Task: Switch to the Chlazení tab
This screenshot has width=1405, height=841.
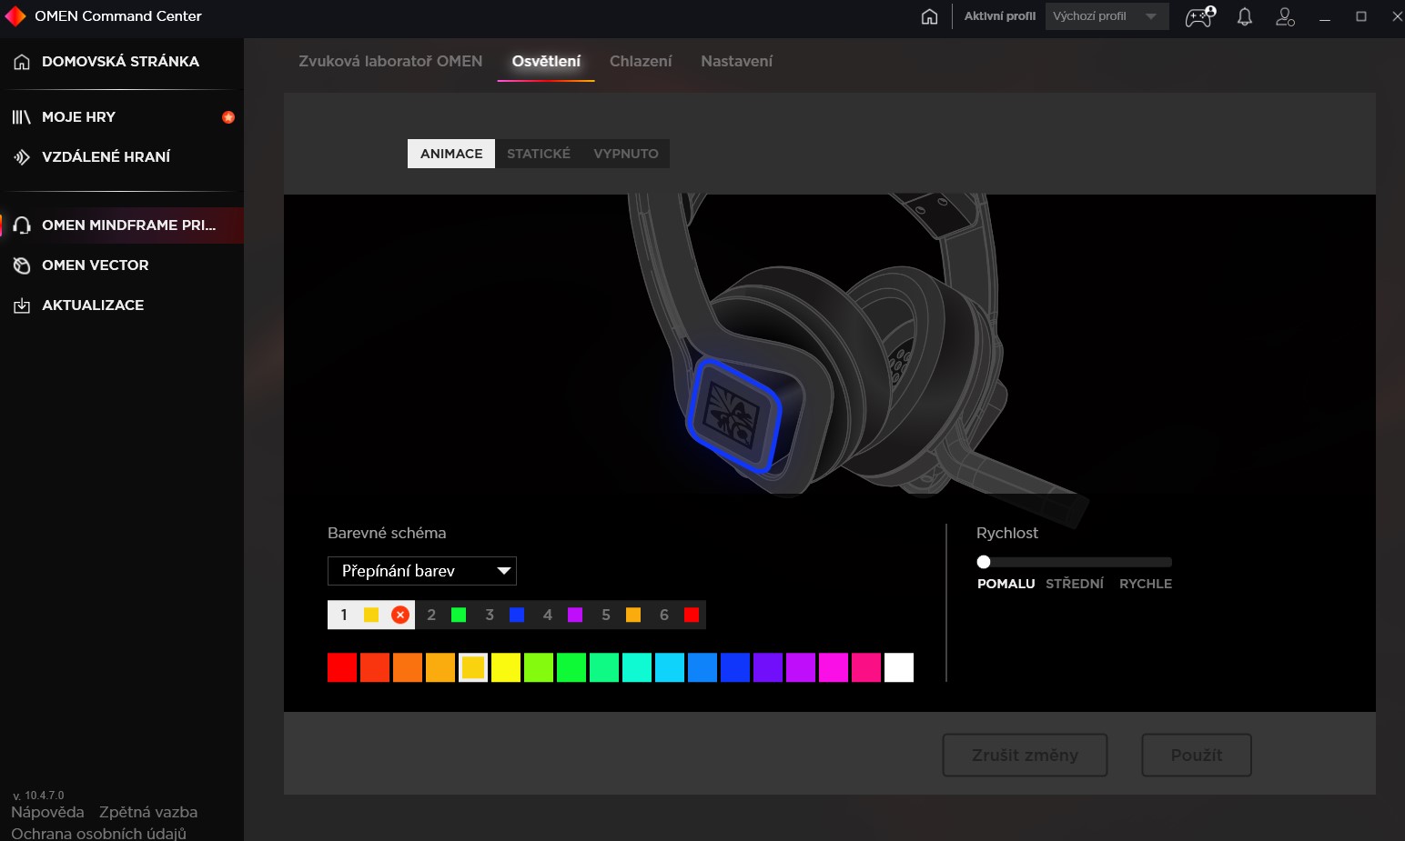Action: click(641, 61)
